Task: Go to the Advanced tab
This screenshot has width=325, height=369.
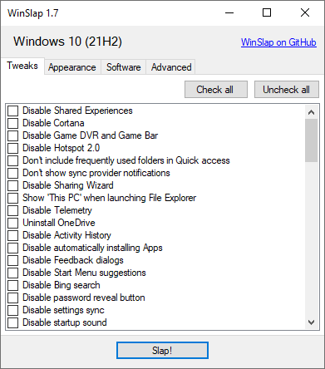Action: [171, 67]
